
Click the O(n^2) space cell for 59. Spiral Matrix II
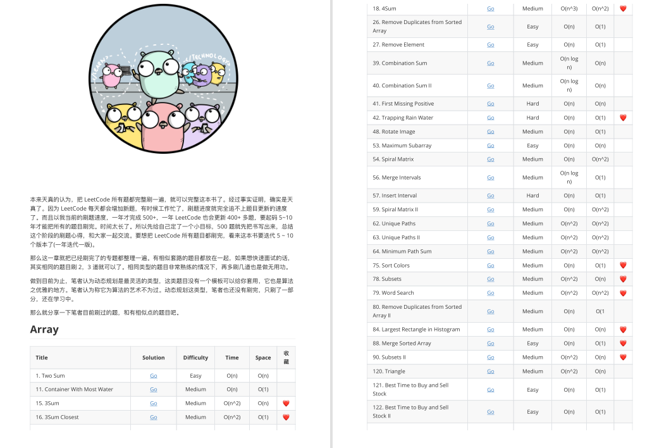tap(600, 209)
